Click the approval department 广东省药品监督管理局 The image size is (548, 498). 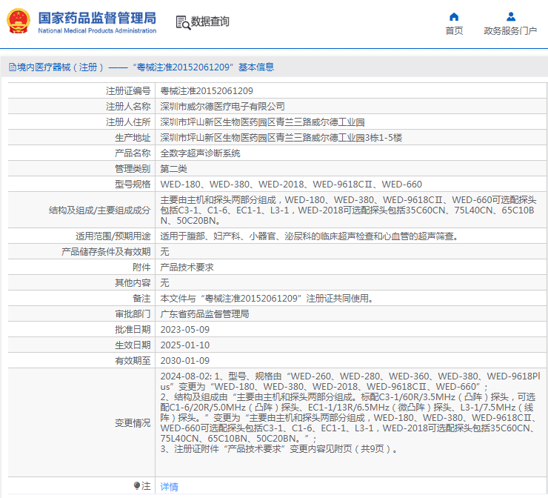point(205,314)
